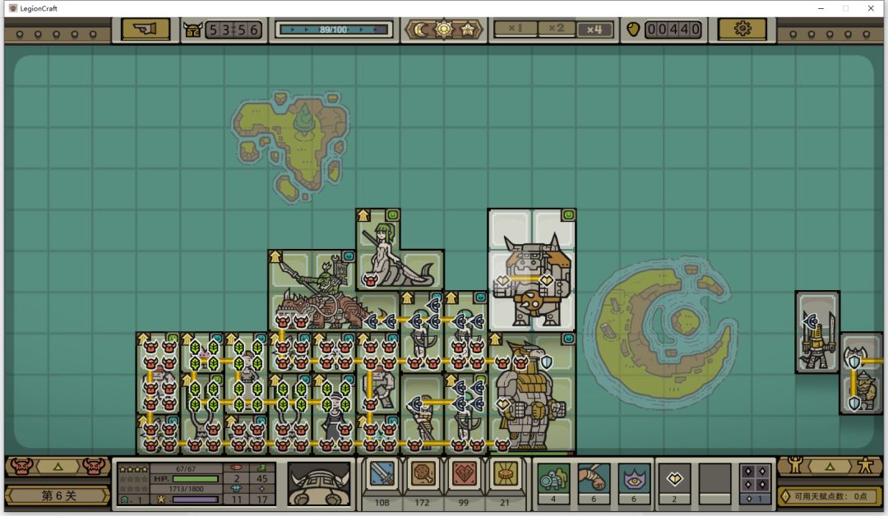Click the 第6关 level label
Viewport: 888px width, 516px height.
coord(58,495)
